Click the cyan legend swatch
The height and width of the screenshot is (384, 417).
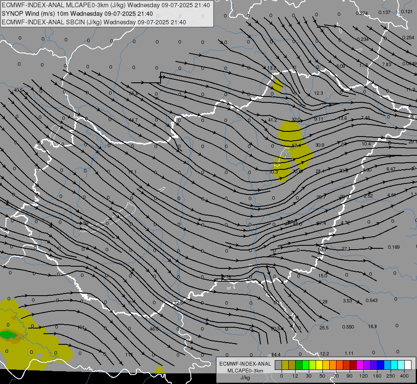(394, 365)
